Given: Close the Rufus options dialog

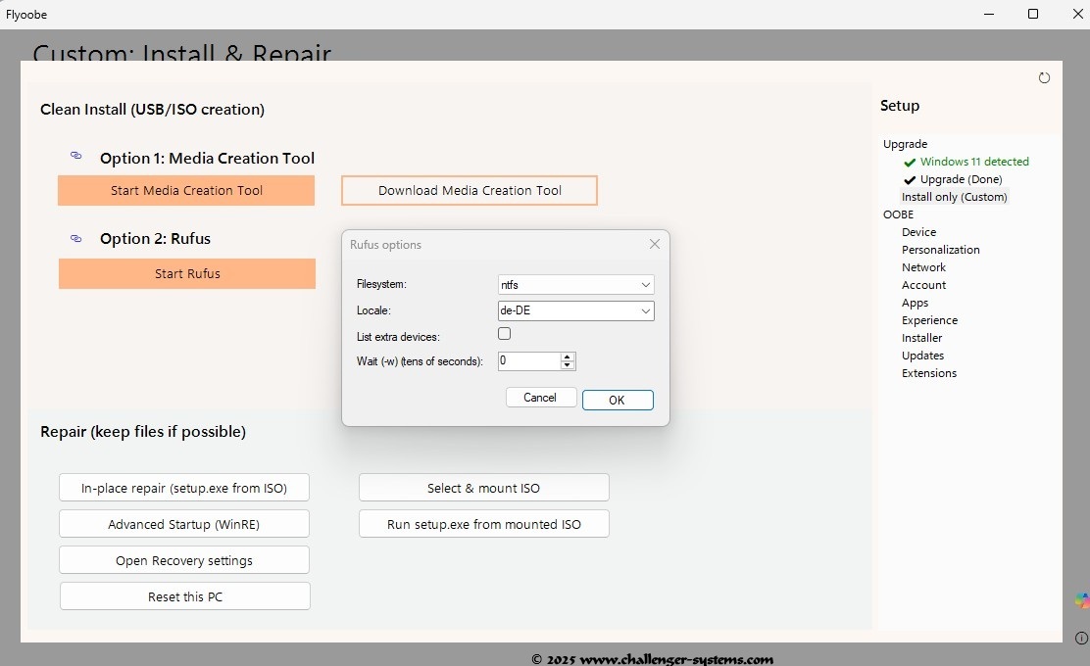Looking at the screenshot, I should point(654,244).
